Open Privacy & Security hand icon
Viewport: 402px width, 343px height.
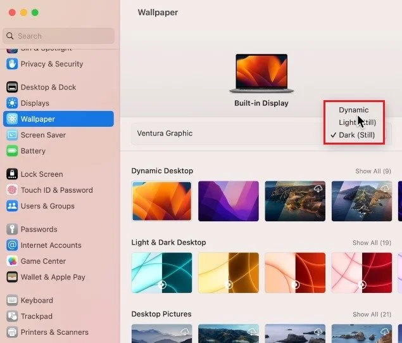12,64
